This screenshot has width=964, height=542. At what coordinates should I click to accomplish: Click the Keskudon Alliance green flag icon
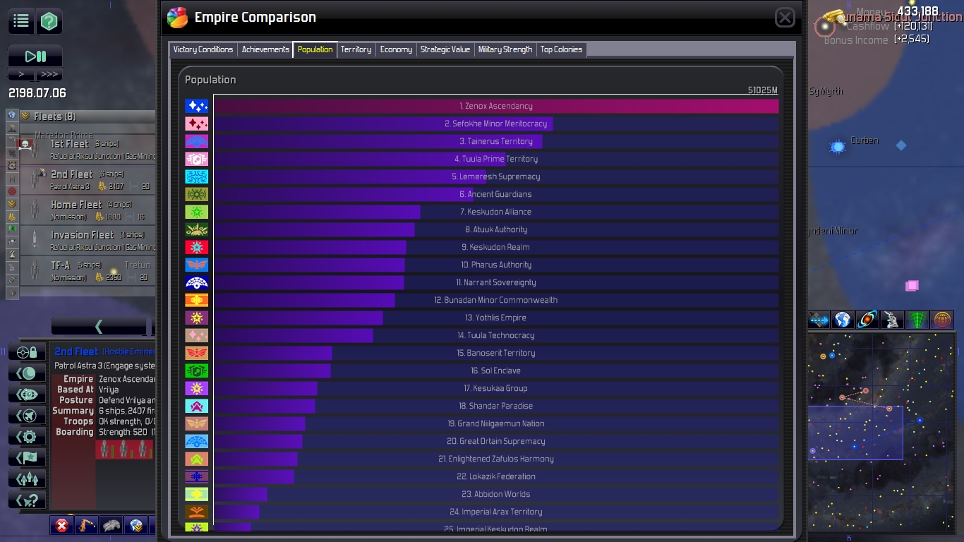[x=197, y=212]
